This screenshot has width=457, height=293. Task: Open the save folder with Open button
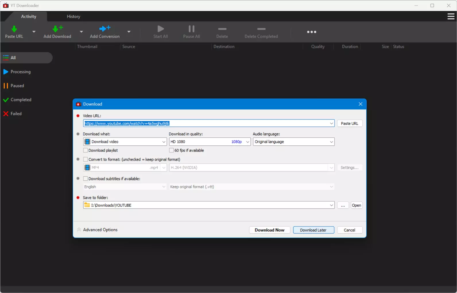[357, 205]
